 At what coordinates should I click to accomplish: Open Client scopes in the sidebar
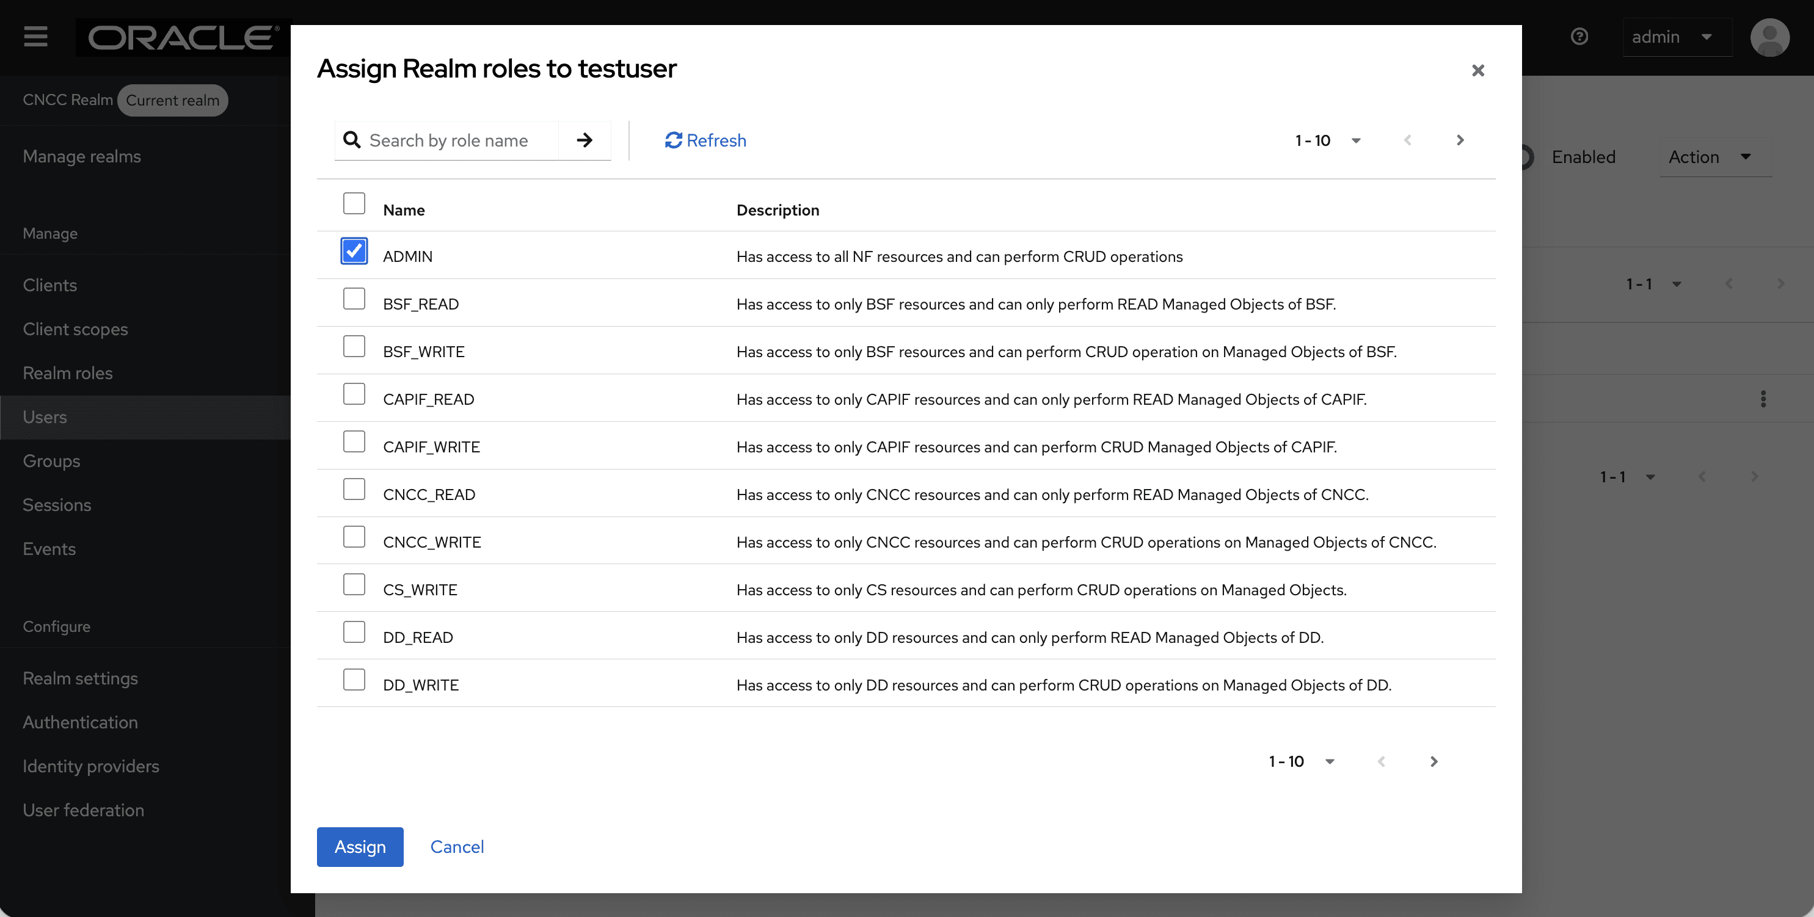pyautogui.click(x=75, y=328)
